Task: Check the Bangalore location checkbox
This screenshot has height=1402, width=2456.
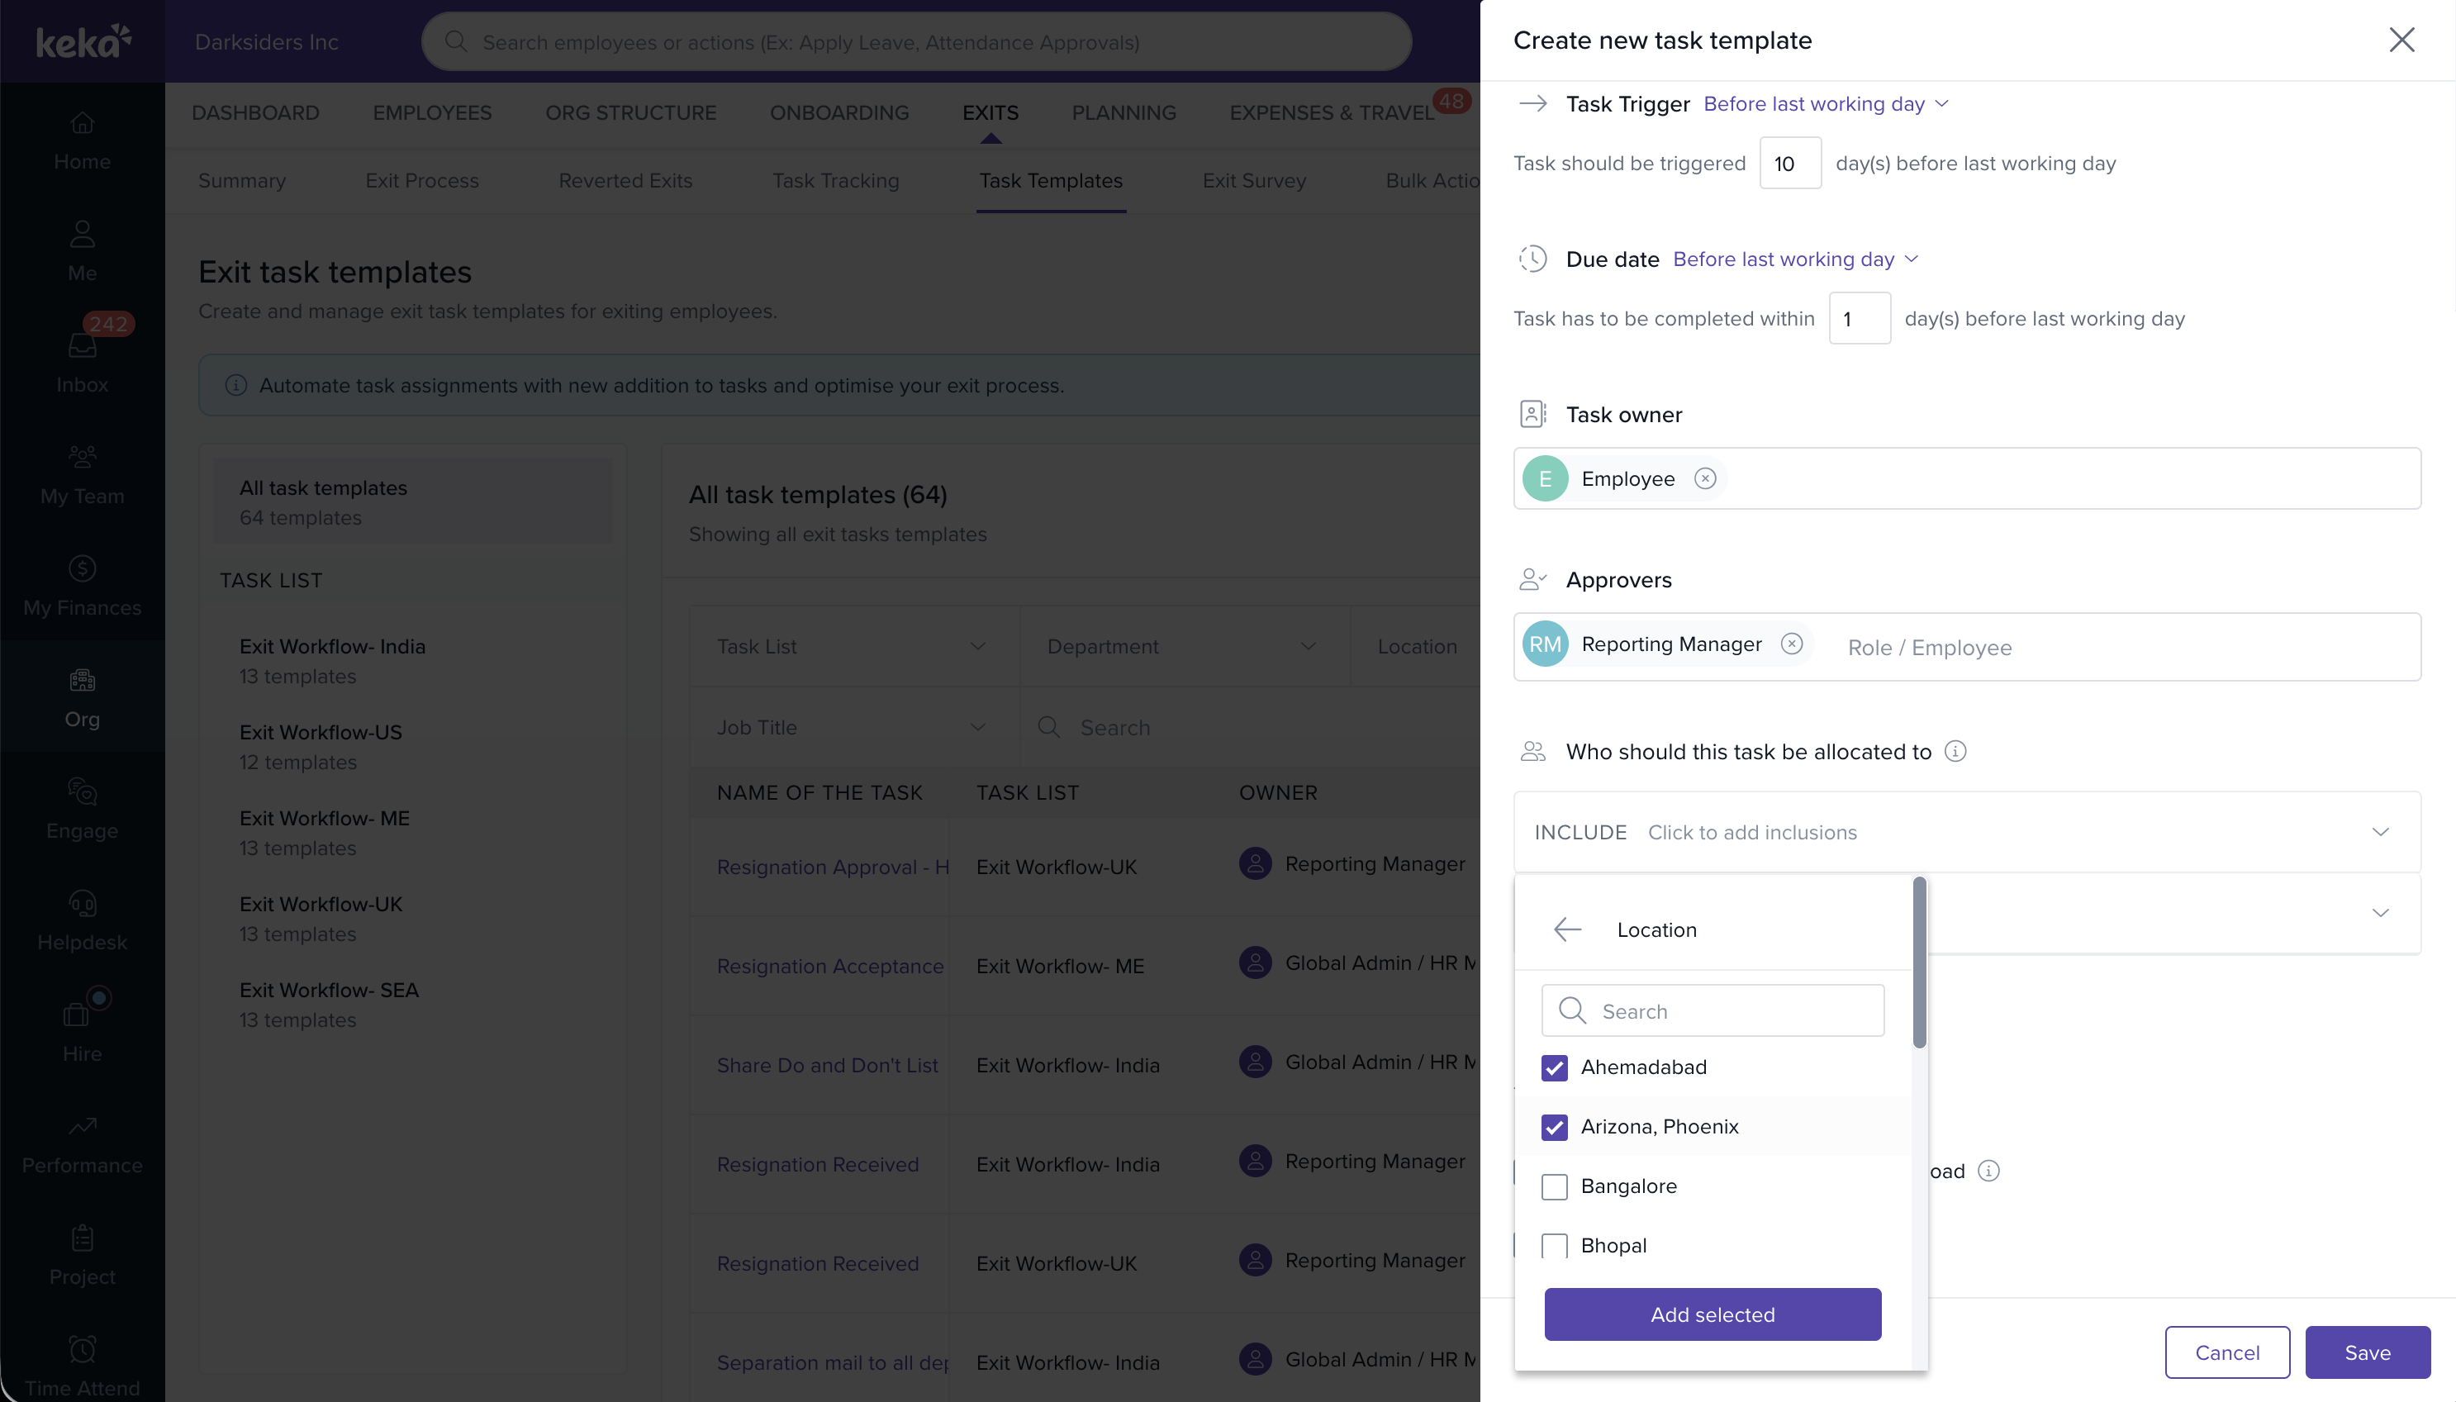Action: coord(1554,1186)
